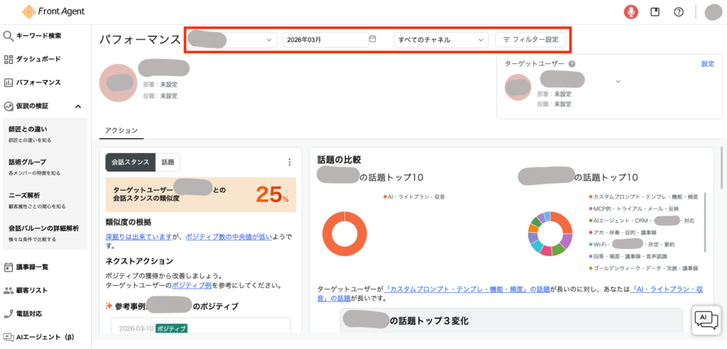Switch to the 話題 toggle button
The image size is (727, 349).
point(168,162)
